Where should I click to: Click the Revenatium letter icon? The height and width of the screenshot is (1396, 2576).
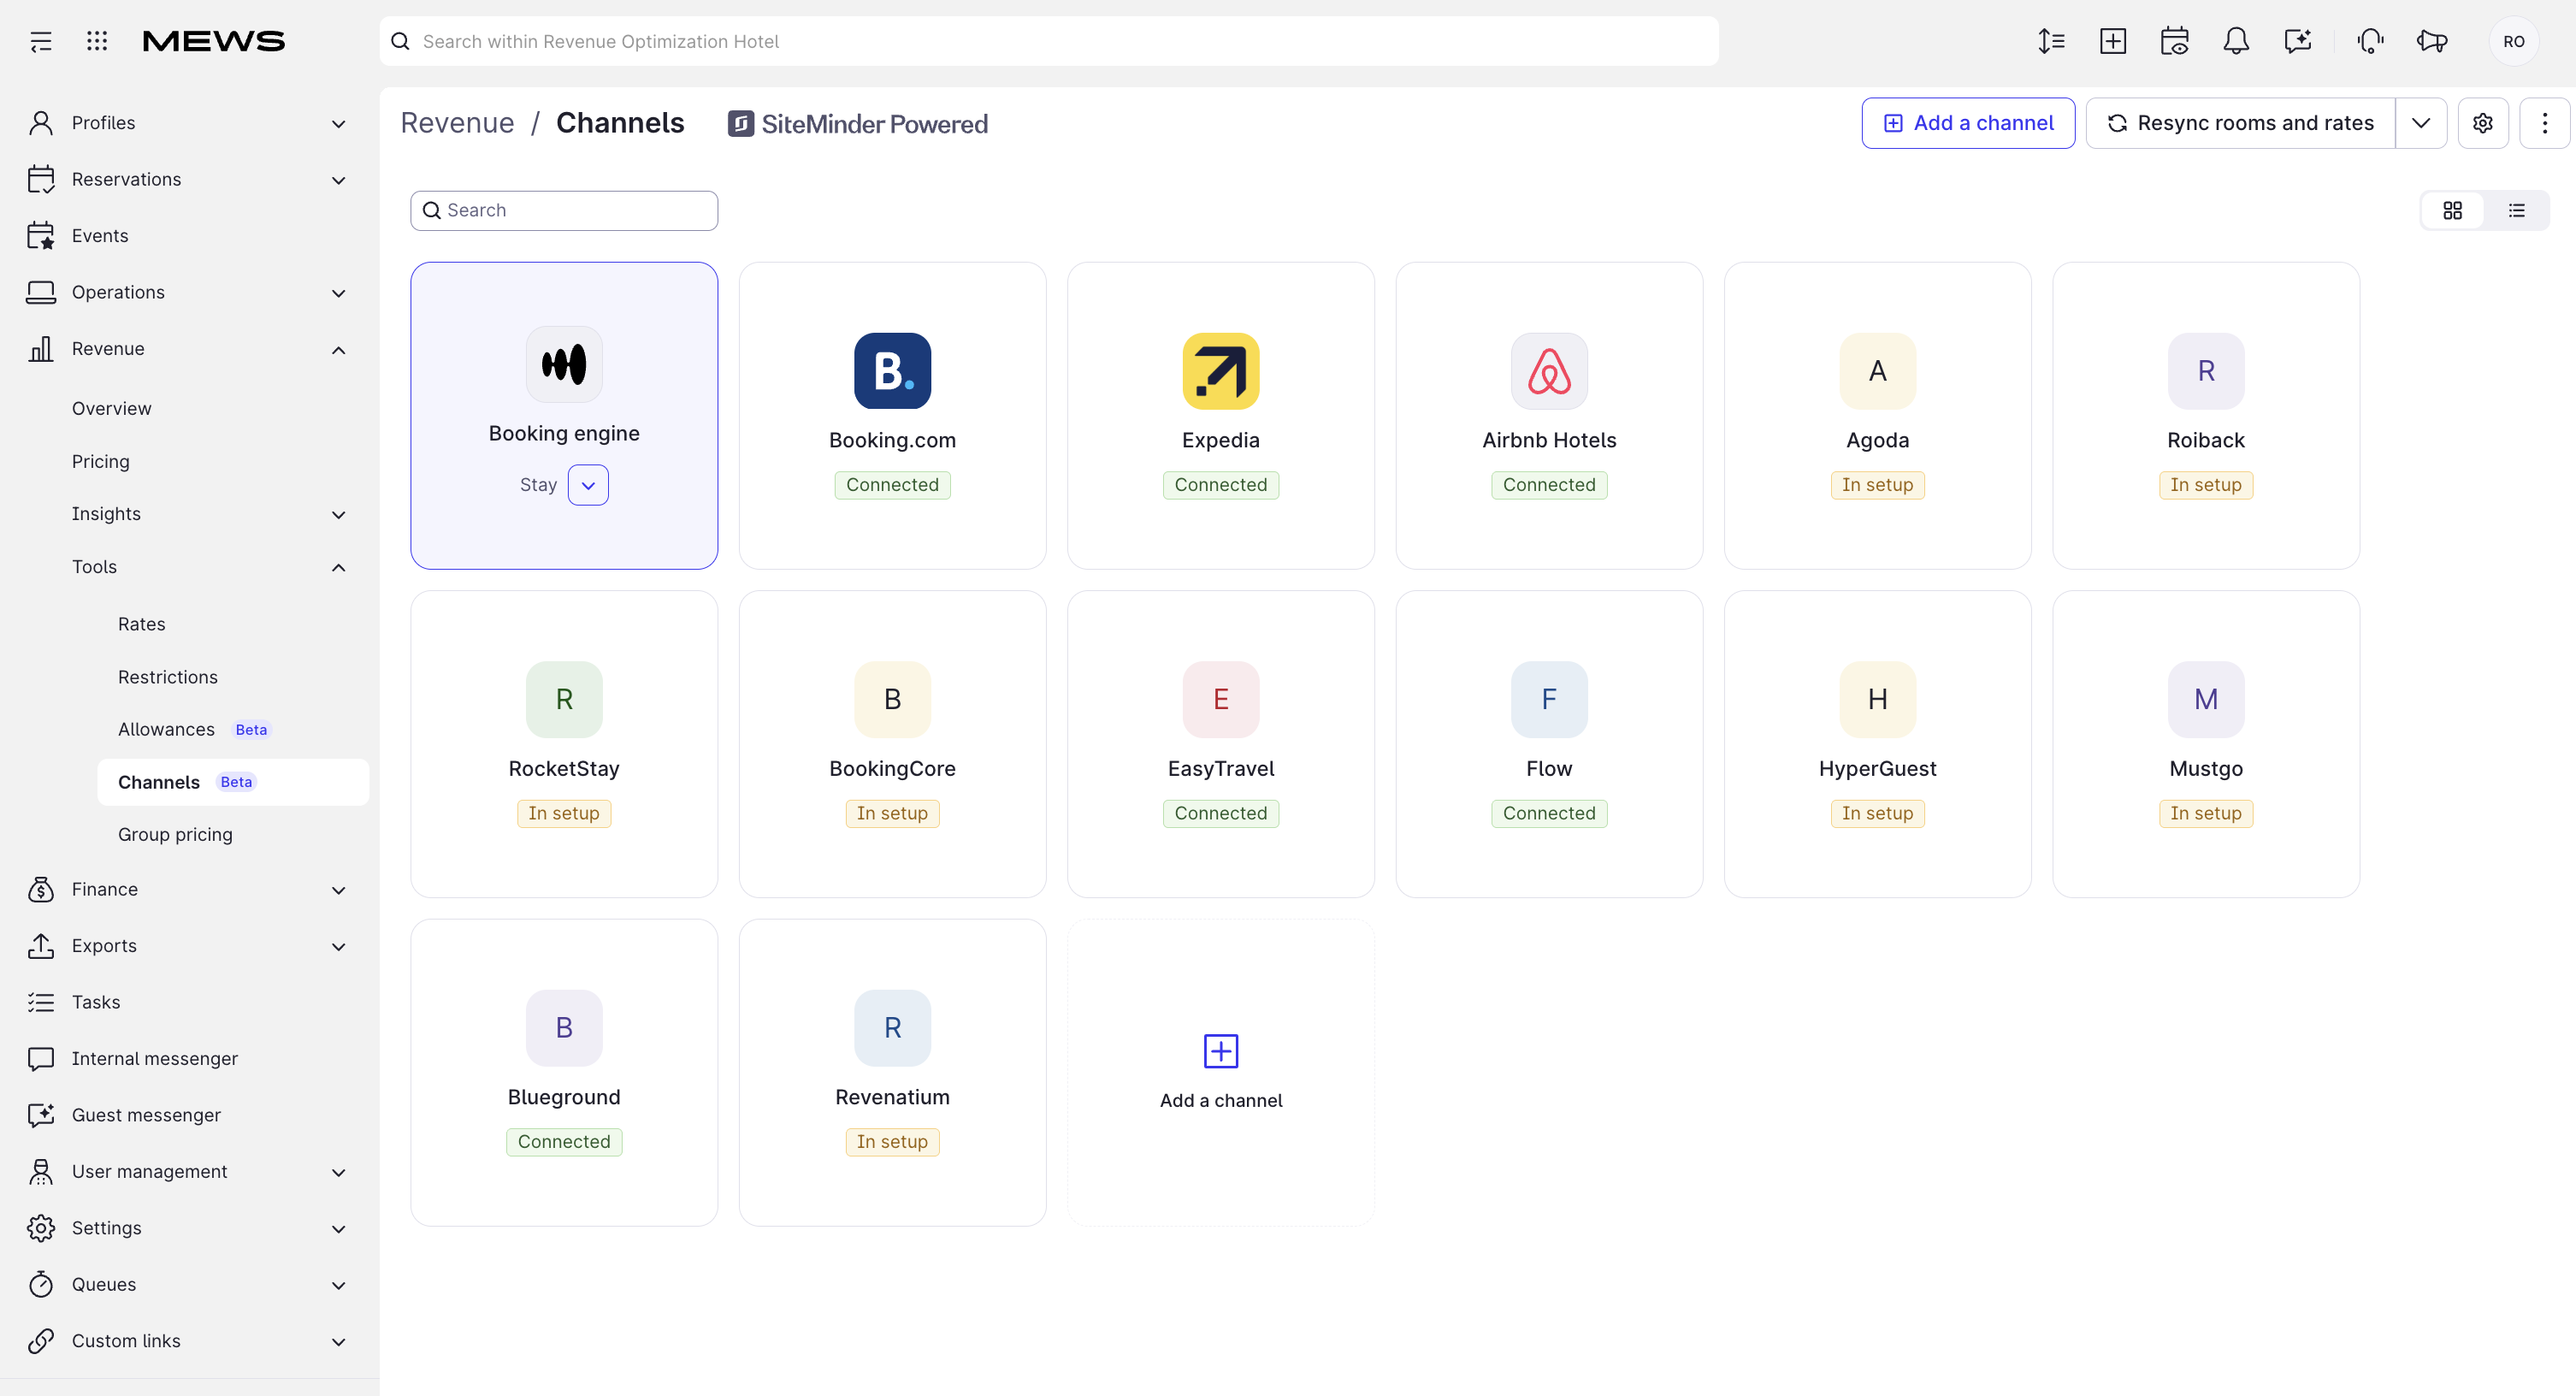[x=892, y=1028]
